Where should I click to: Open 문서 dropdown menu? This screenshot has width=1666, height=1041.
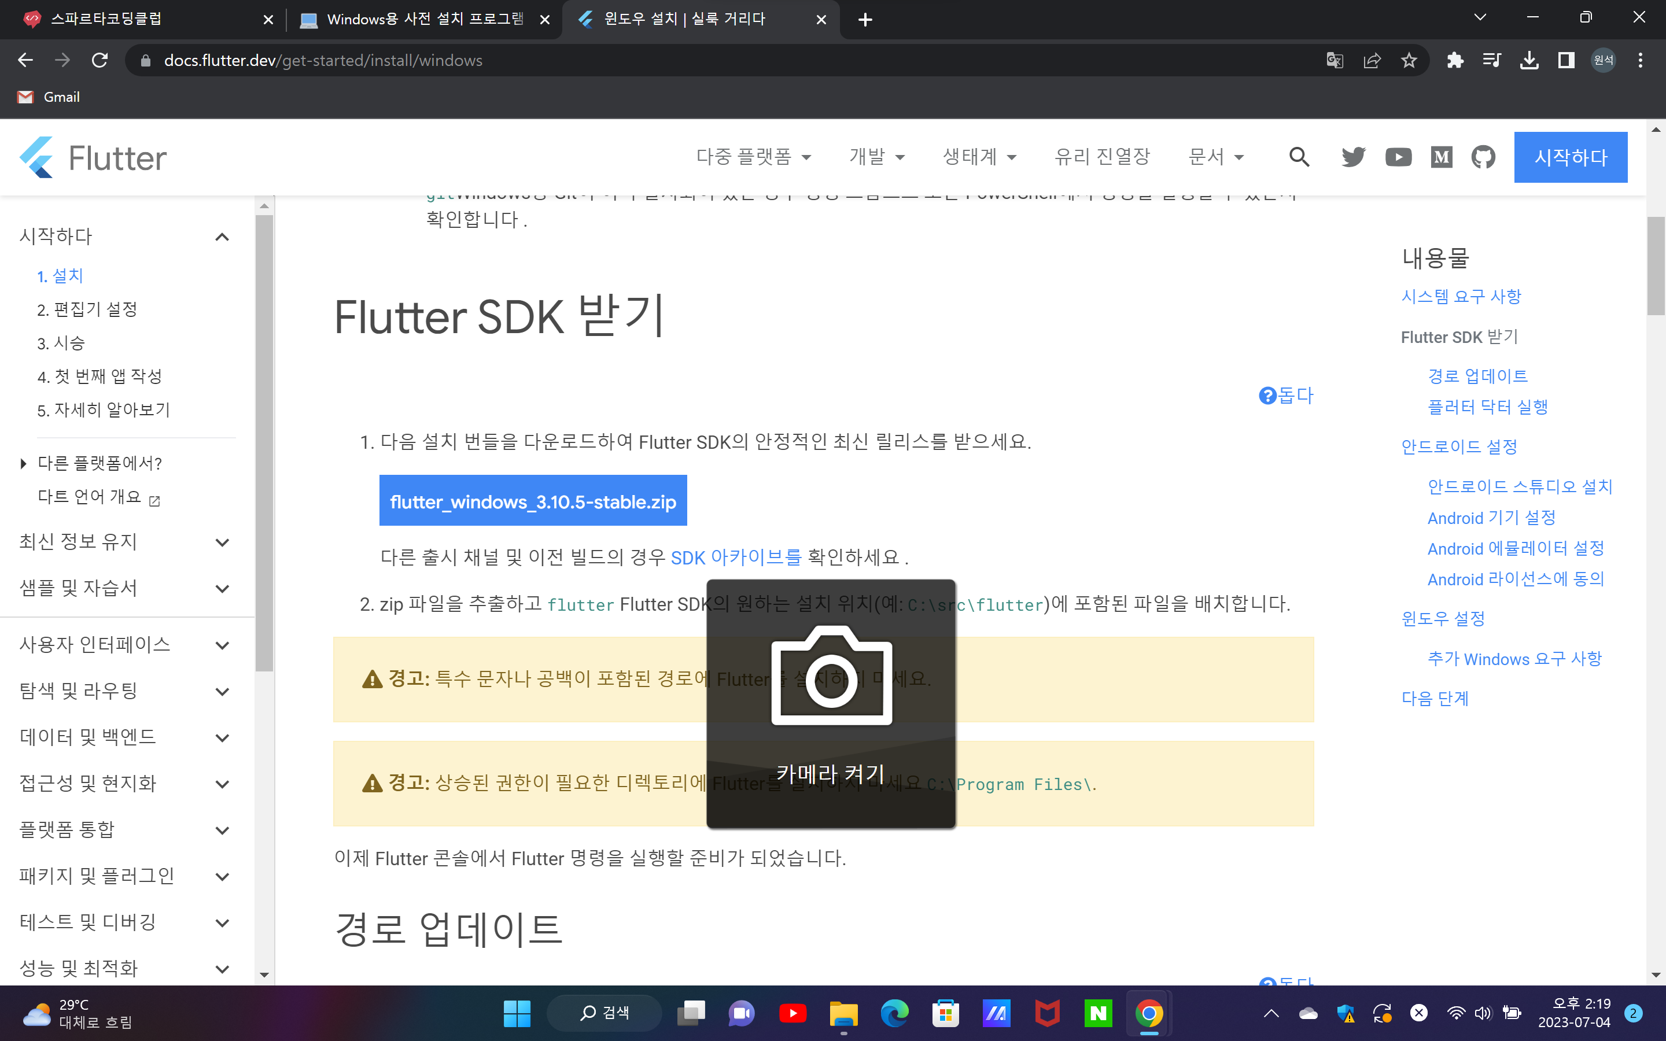point(1216,157)
